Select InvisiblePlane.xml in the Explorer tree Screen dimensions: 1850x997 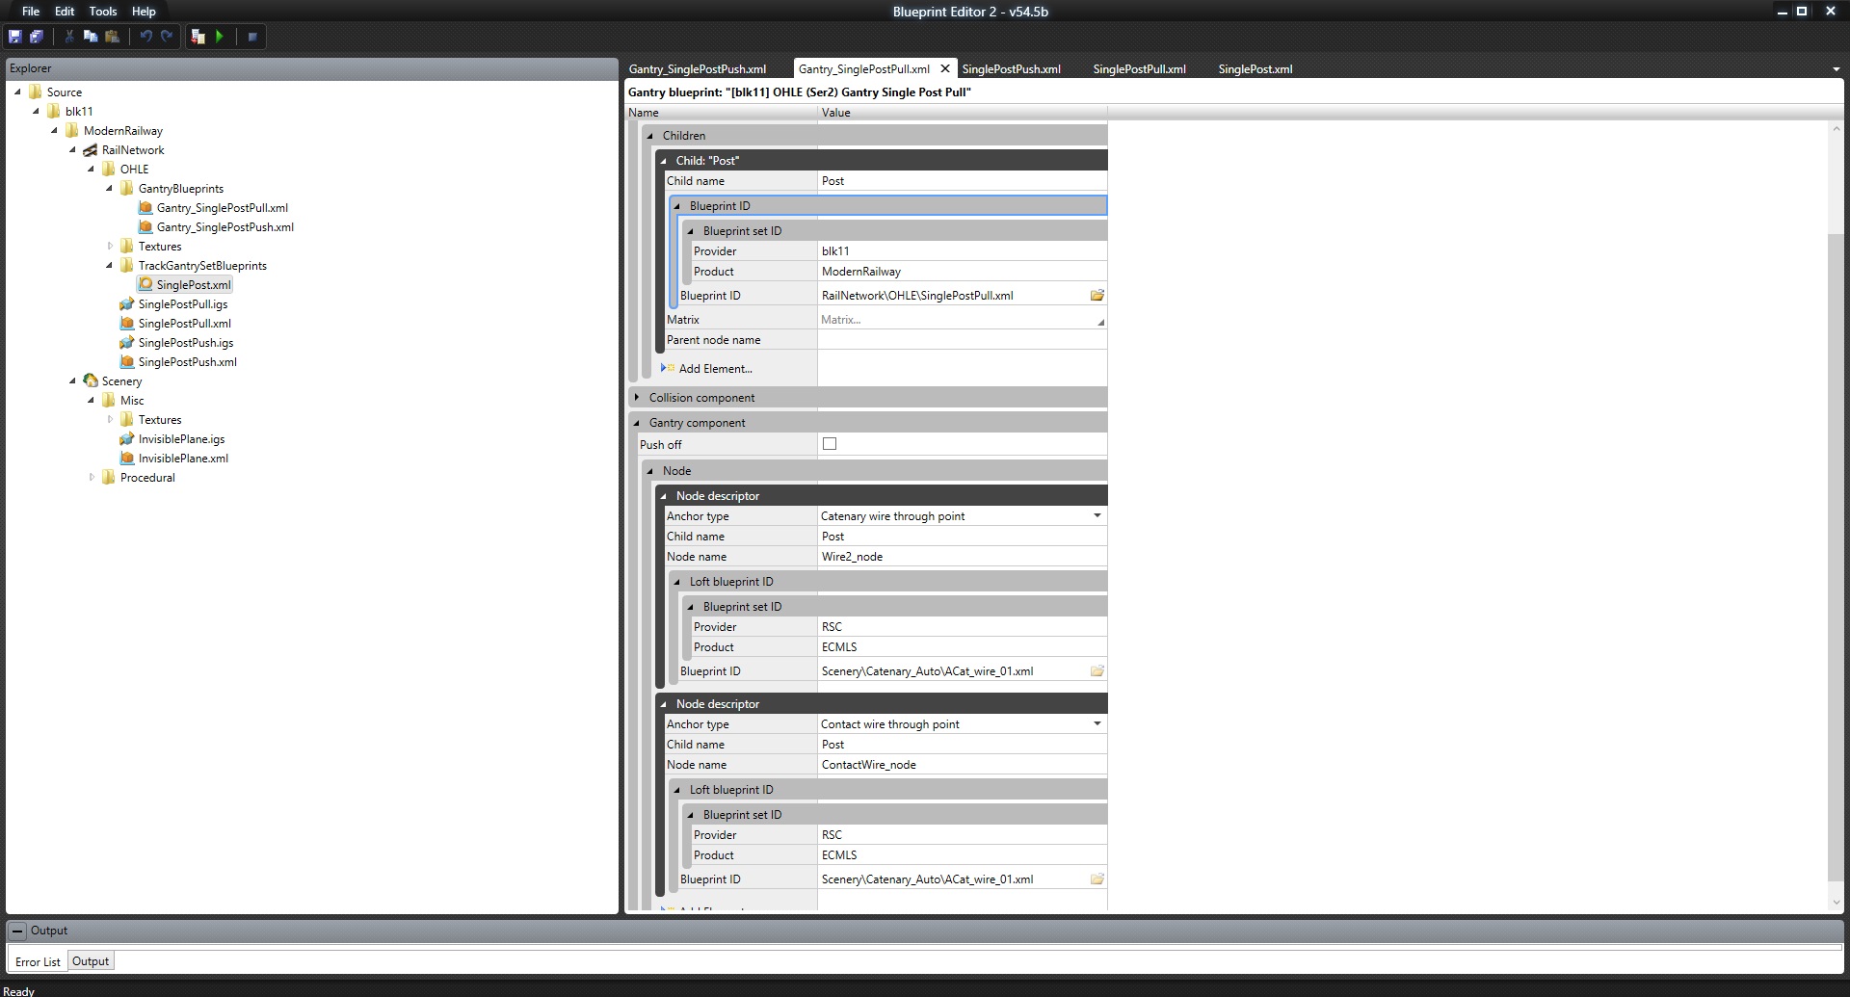pyautogui.click(x=183, y=459)
